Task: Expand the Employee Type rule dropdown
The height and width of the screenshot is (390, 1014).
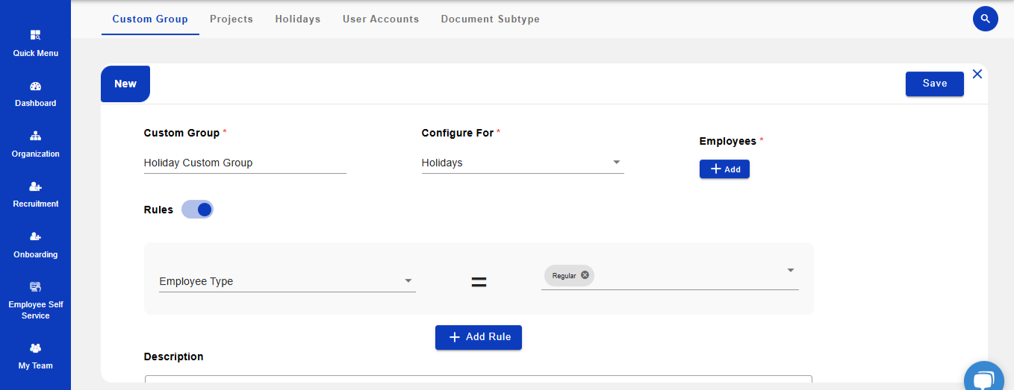Action: (x=408, y=281)
